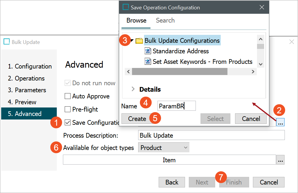
Task: Click the Name input field
Action: click(x=177, y=106)
